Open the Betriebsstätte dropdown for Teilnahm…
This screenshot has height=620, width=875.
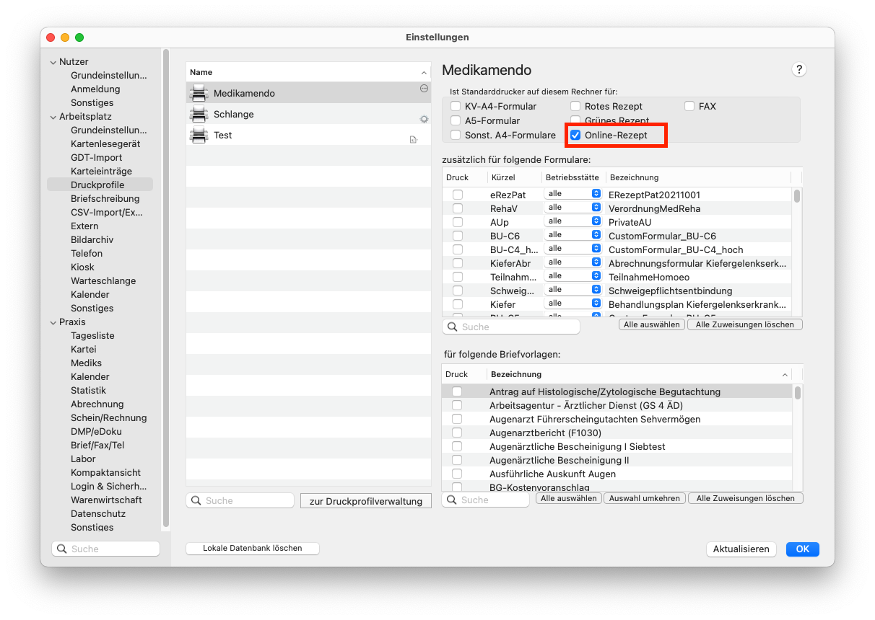pos(573,276)
